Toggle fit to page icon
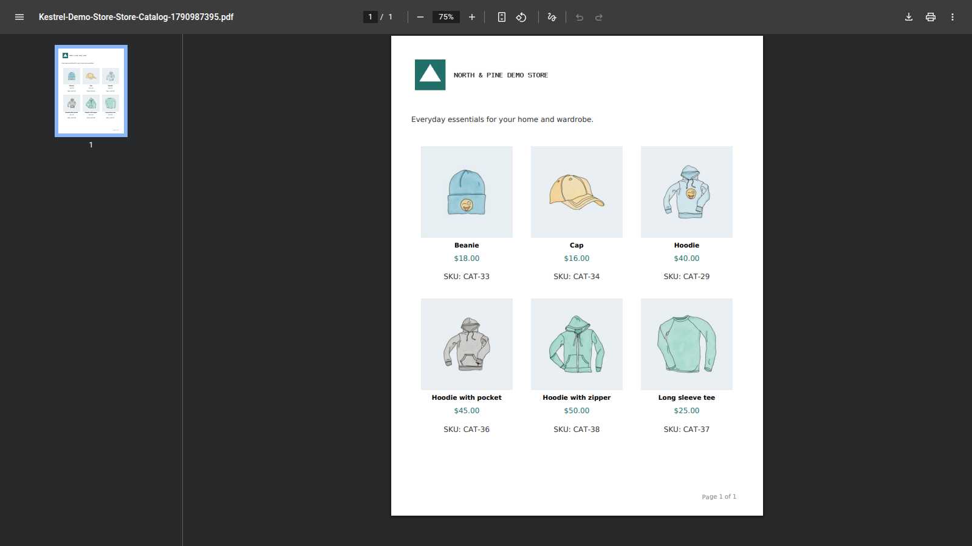 point(502,17)
